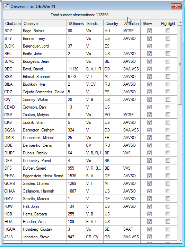The height and width of the screenshot is (247, 185).
Task: Select the SK country cell
Action: pyautogui.click(x=113, y=161)
